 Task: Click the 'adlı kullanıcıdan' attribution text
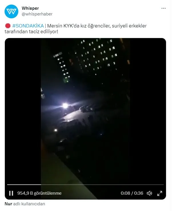[29, 204]
